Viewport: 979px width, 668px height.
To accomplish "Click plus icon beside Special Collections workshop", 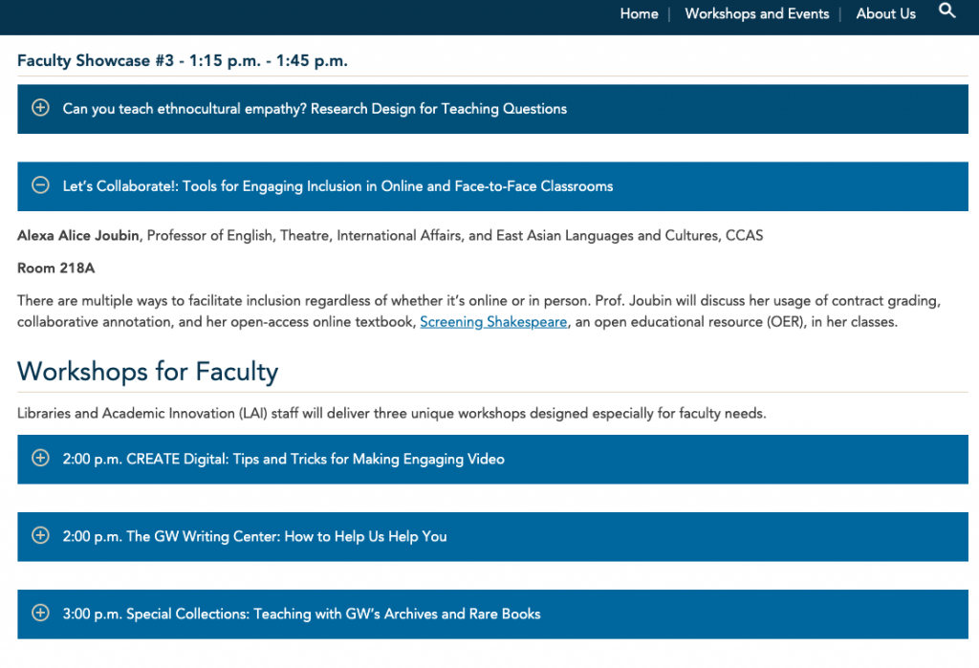I will click(40, 614).
